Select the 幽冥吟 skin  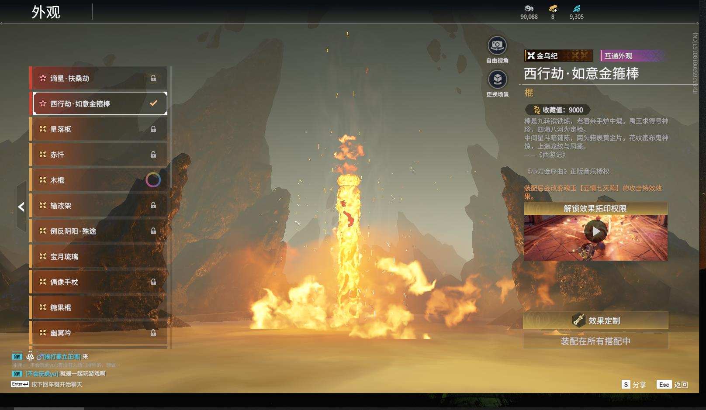click(x=99, y=333)
